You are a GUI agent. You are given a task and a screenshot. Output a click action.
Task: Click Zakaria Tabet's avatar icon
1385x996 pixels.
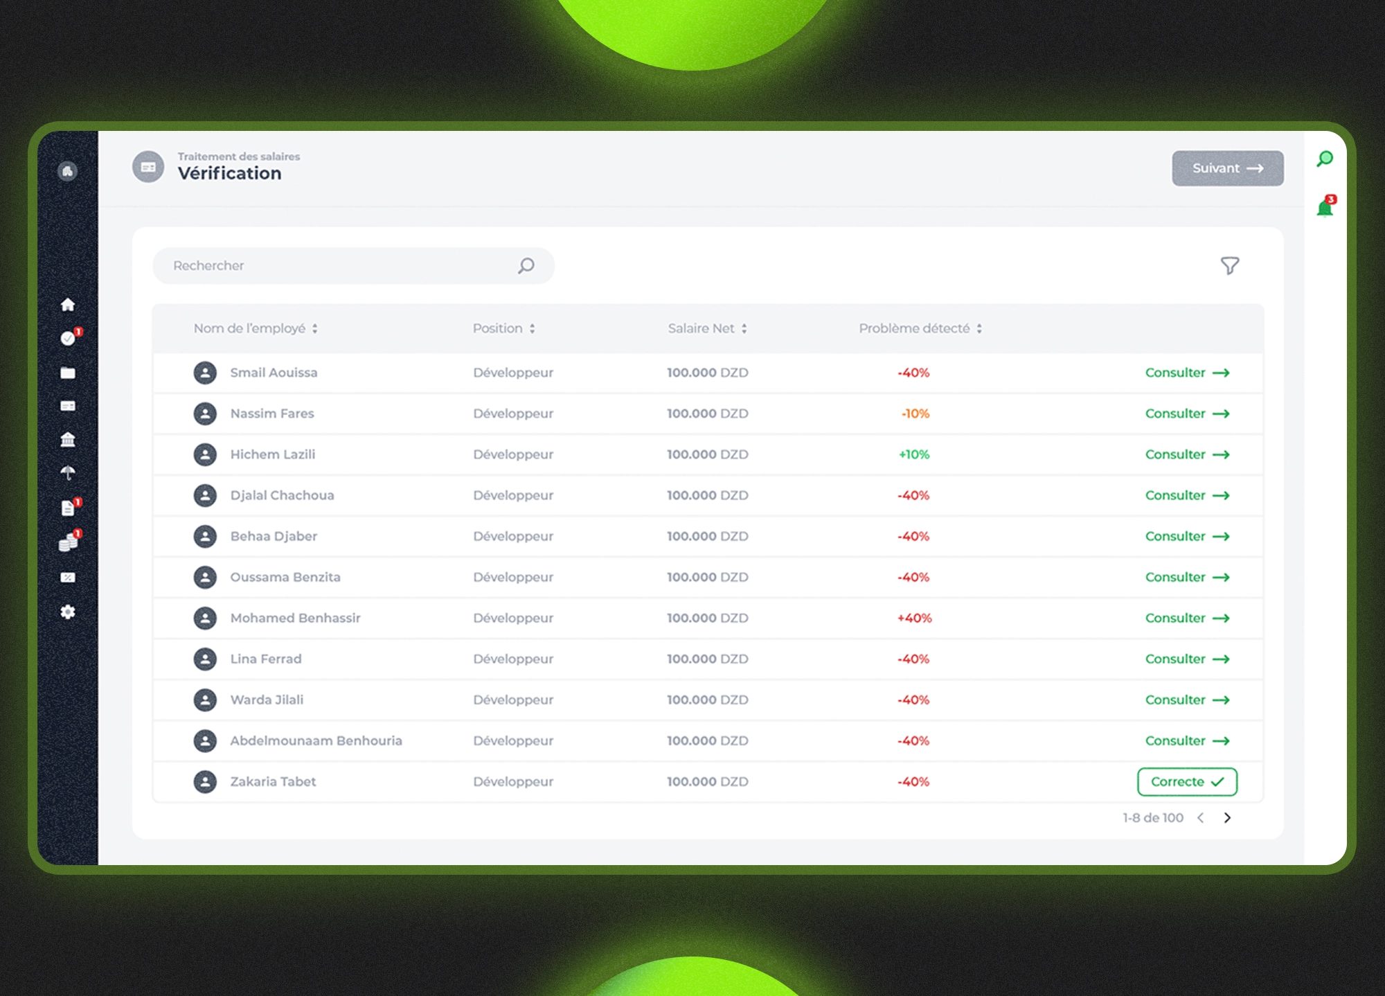[205, 781]
